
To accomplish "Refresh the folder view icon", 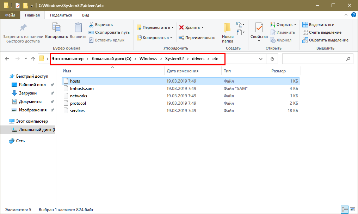I will (x=272, y=59).
